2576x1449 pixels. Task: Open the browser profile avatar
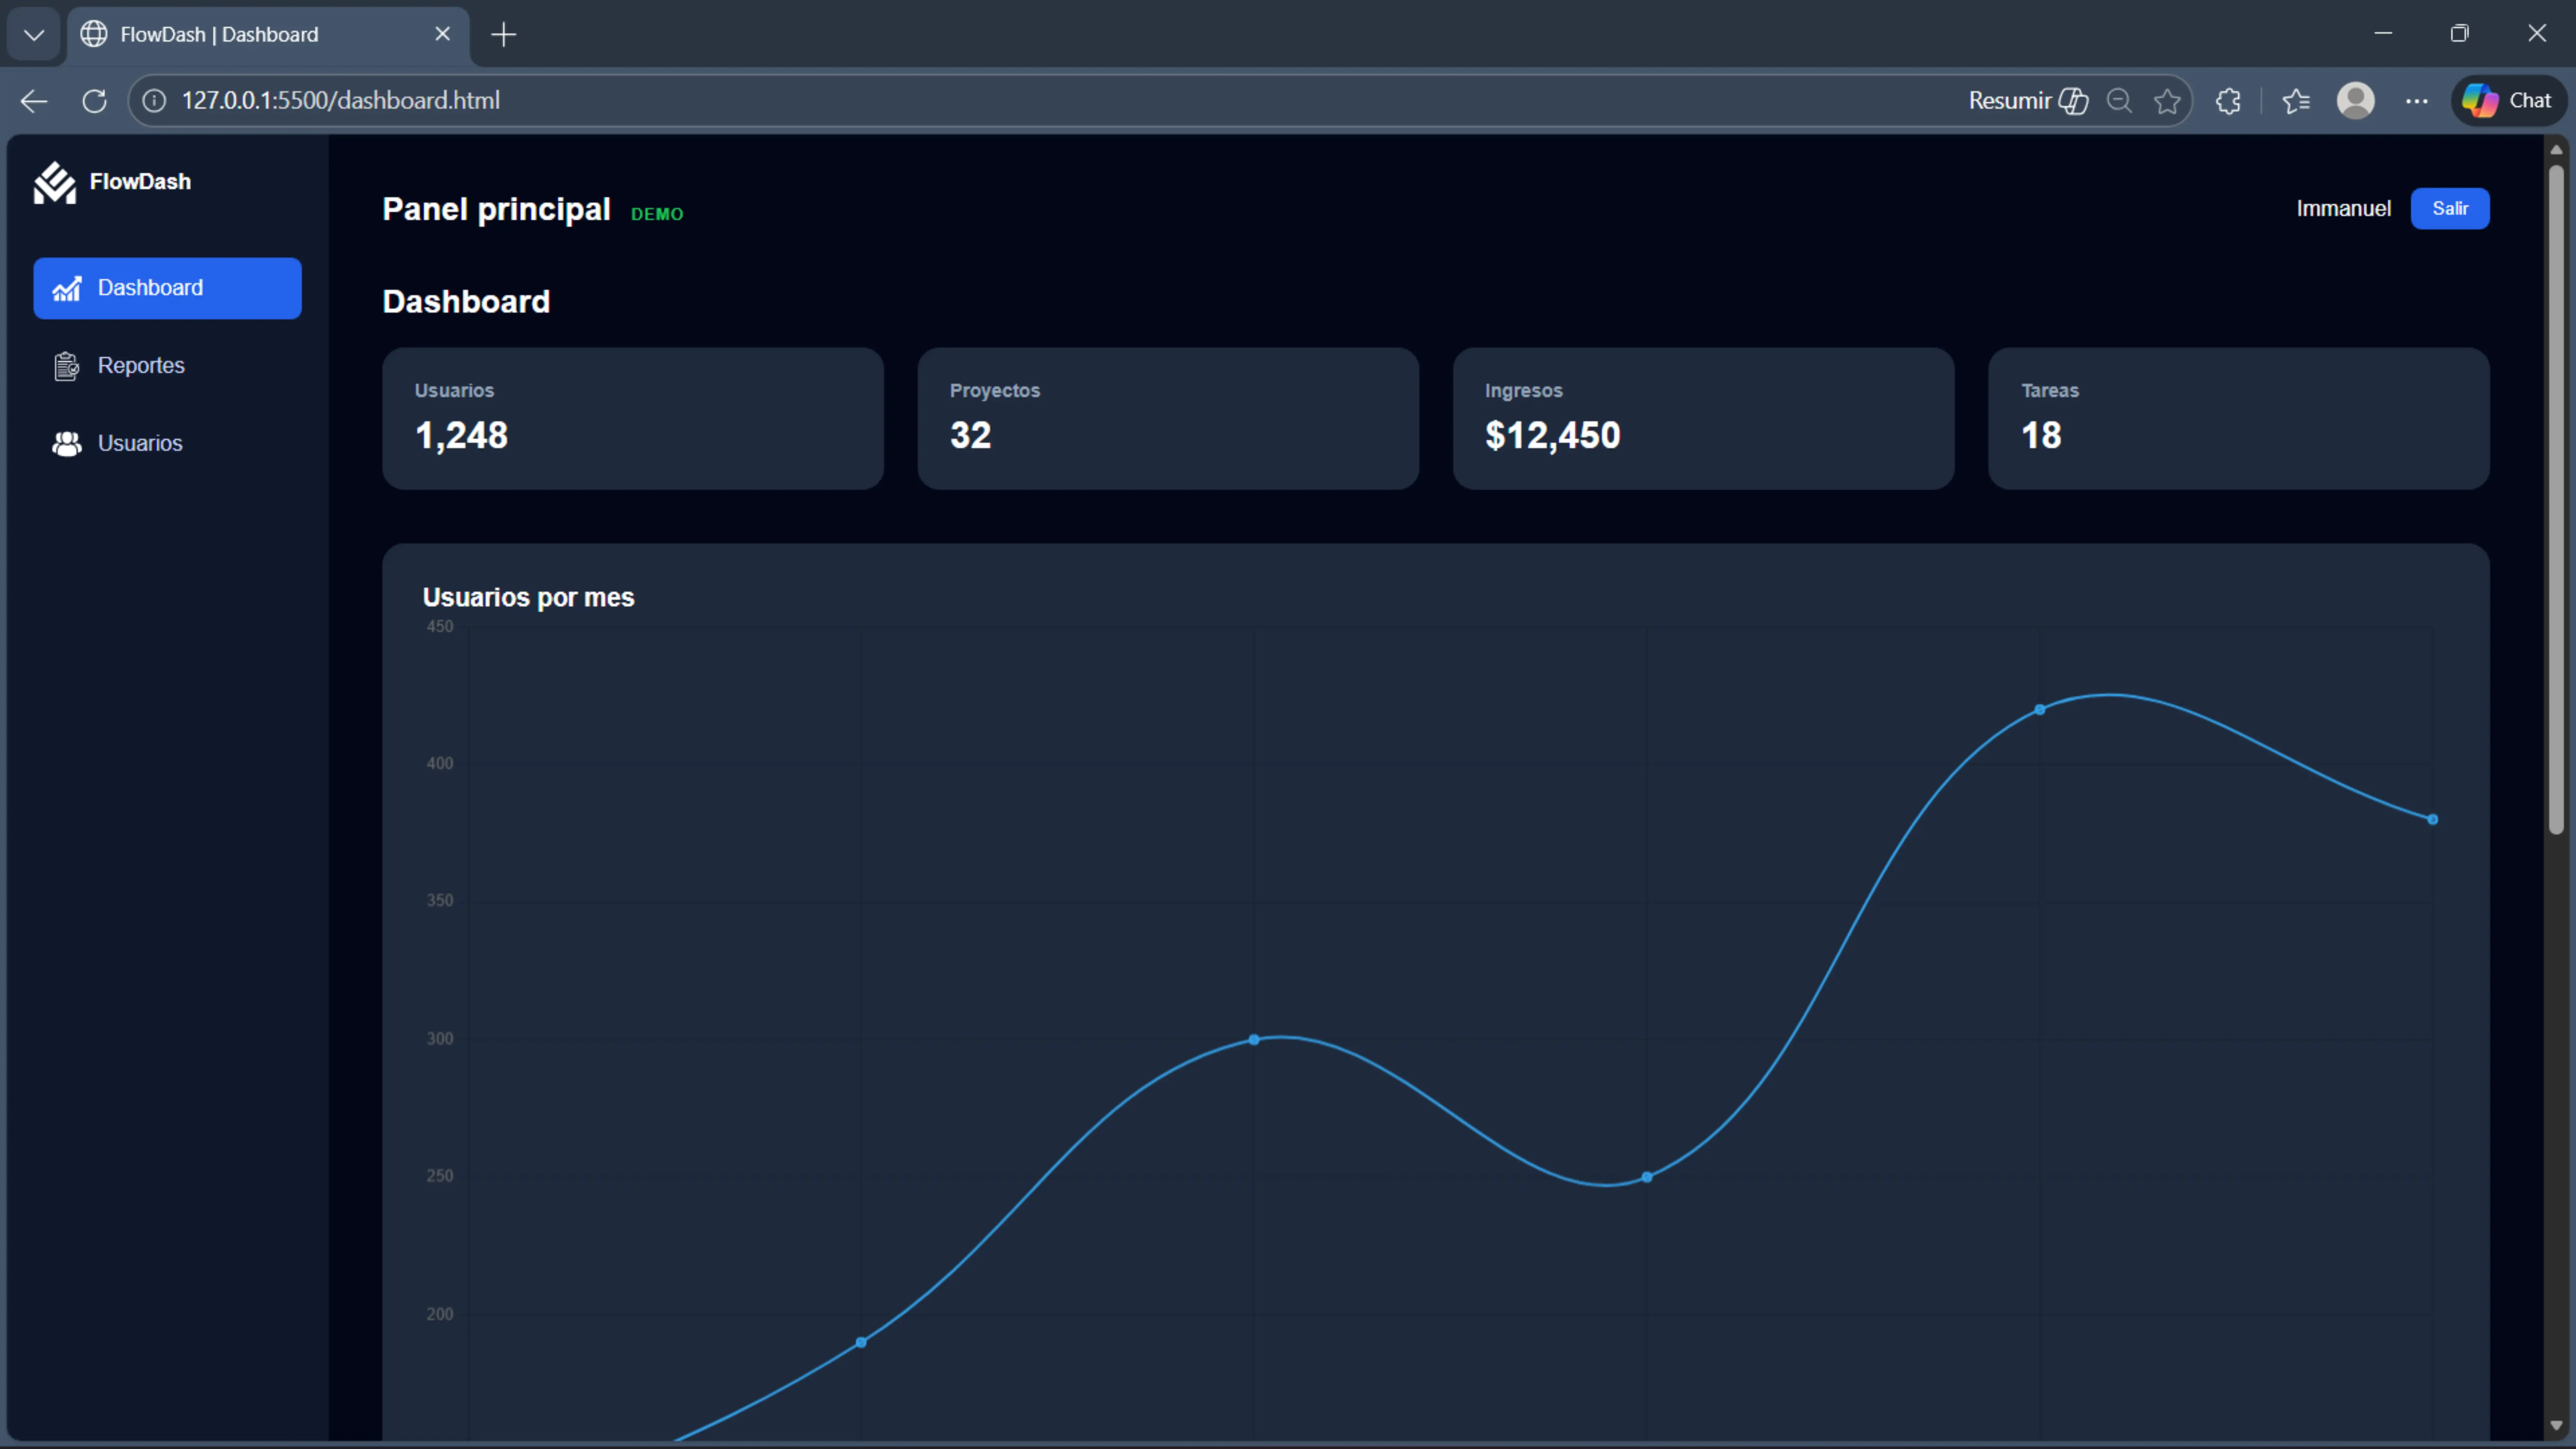(2356, 100)
